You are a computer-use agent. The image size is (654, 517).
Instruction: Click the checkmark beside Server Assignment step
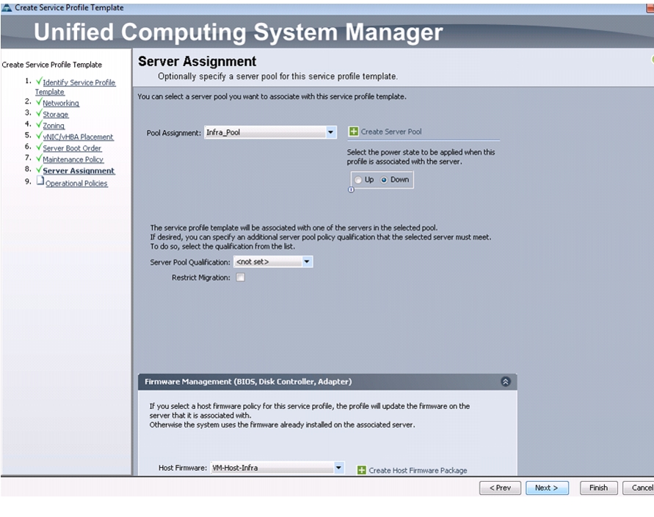[x=39, y=169]
